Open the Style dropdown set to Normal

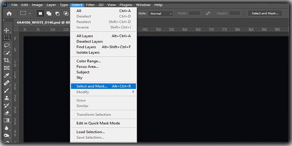161,13
